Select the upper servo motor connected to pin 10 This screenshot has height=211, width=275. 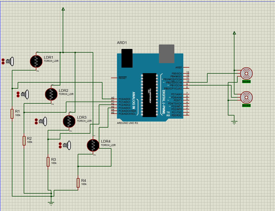246,74
